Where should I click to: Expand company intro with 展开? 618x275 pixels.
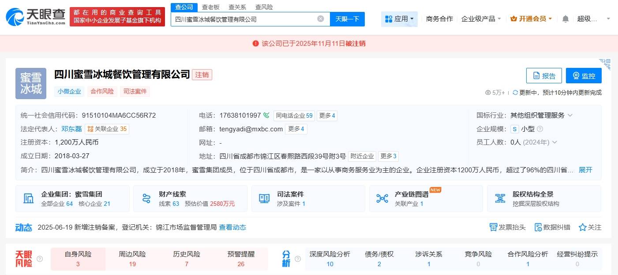click(x=585, y=170)
